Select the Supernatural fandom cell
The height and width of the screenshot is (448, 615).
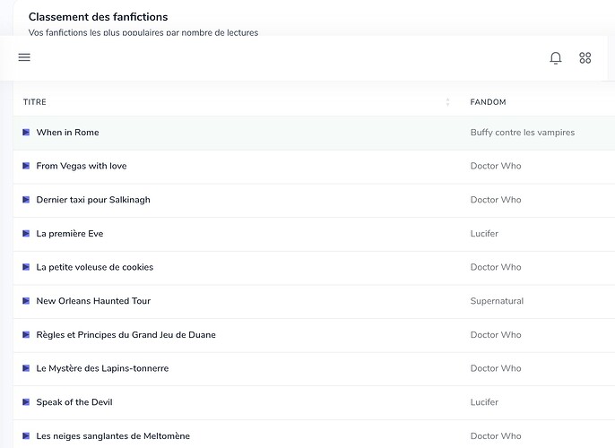pos(497,301)
